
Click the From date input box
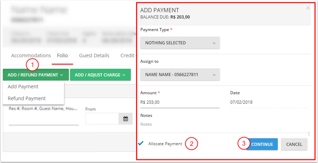pos(102,119)
